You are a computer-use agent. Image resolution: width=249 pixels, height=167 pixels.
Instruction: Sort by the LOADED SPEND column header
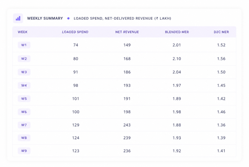(75, 32)
